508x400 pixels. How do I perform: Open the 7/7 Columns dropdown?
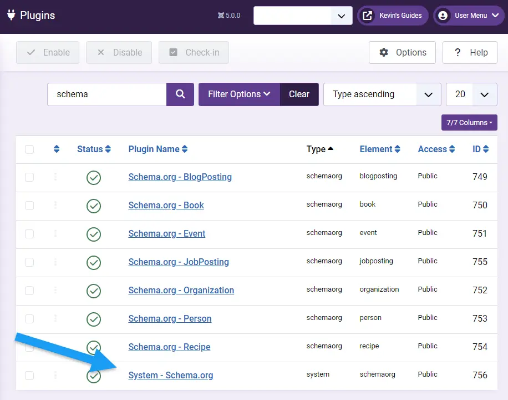click(469, 123)
